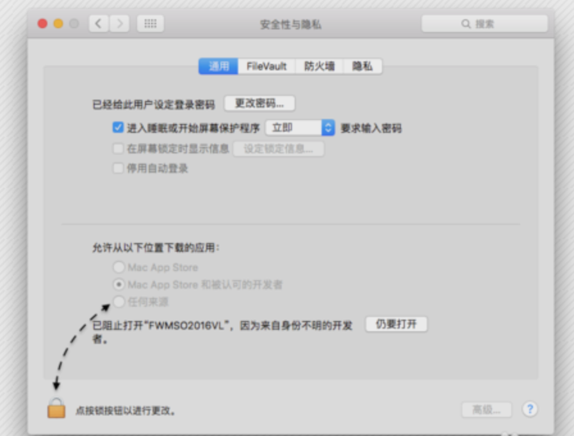Open the 立即 password delay dropdown
The image size is (574, 436).
[x=300, y=128]
